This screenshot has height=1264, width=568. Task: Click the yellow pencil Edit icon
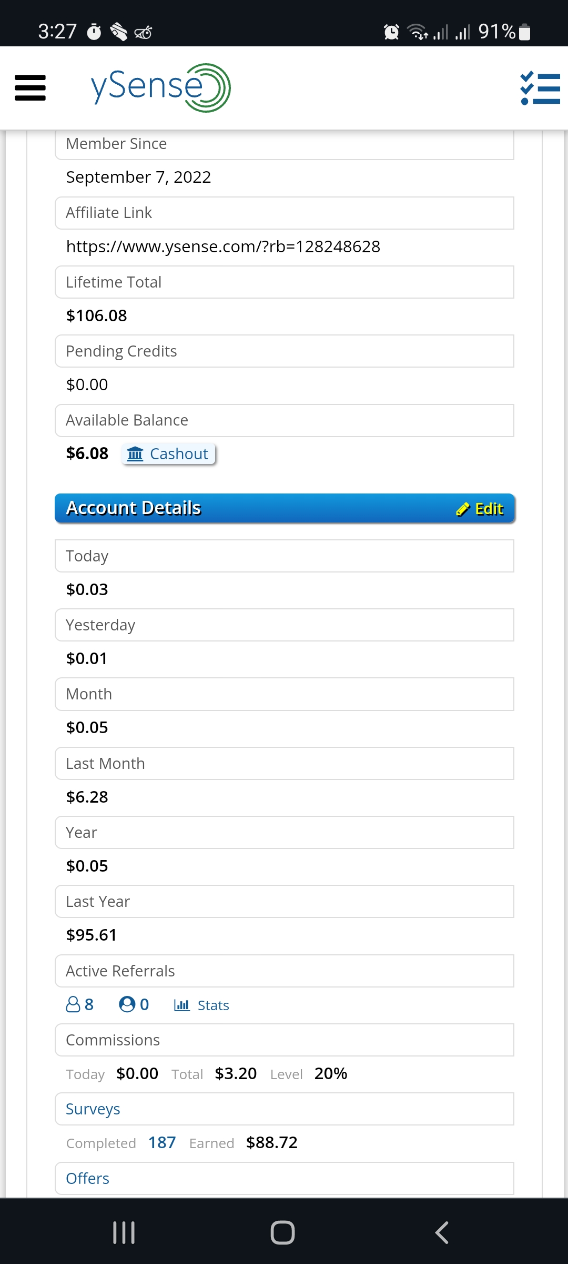tap(463, 509)
